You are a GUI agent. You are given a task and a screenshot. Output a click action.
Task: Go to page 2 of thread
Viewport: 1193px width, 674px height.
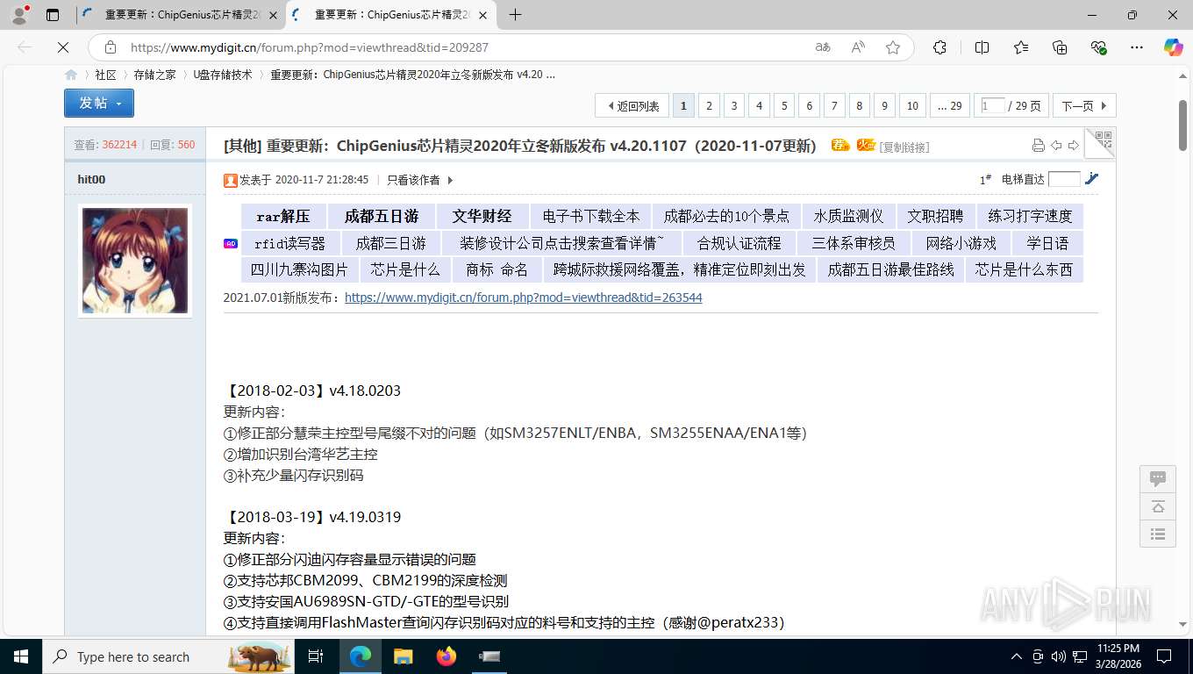pyautogui.click(x=709, y=105)
